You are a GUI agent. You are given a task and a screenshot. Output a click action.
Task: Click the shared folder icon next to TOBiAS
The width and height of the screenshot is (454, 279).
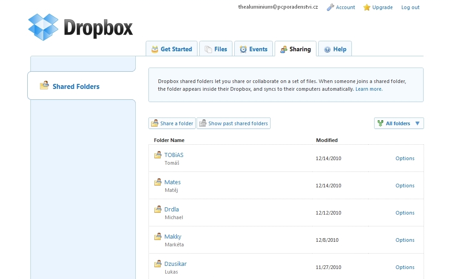tap(158, 155)
